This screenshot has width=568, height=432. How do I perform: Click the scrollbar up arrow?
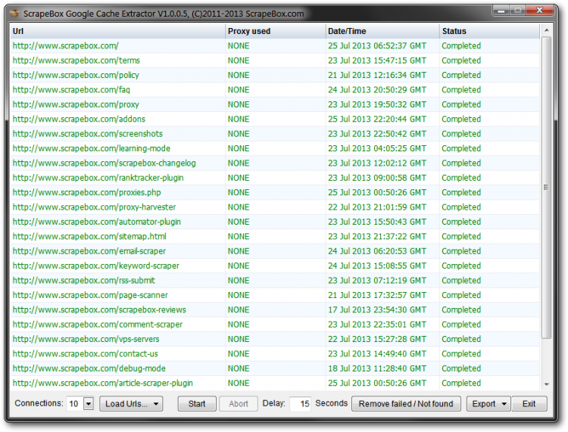point(546,30)
